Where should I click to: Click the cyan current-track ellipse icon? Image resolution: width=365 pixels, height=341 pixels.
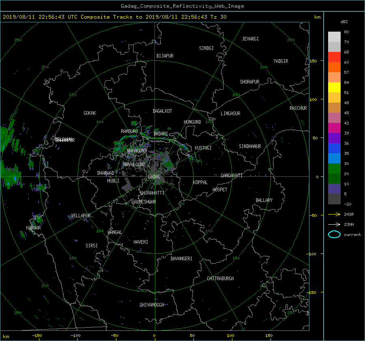pyautogui.click(x=334, y=234)
